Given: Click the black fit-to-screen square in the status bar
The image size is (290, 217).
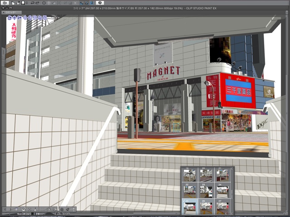Looking at the screenshot, I should (33, 214).
